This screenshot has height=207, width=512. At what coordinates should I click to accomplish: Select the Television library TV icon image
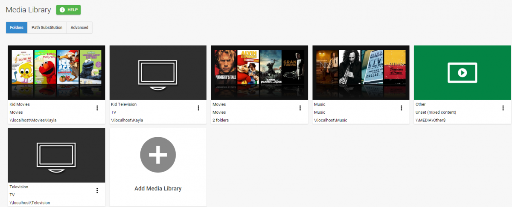pos(56,155)
